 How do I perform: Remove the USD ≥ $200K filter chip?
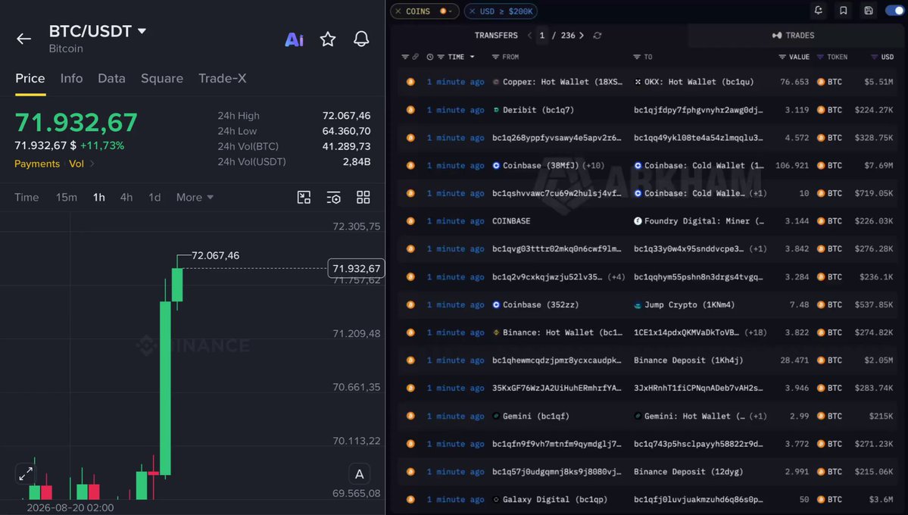(472, 11)
